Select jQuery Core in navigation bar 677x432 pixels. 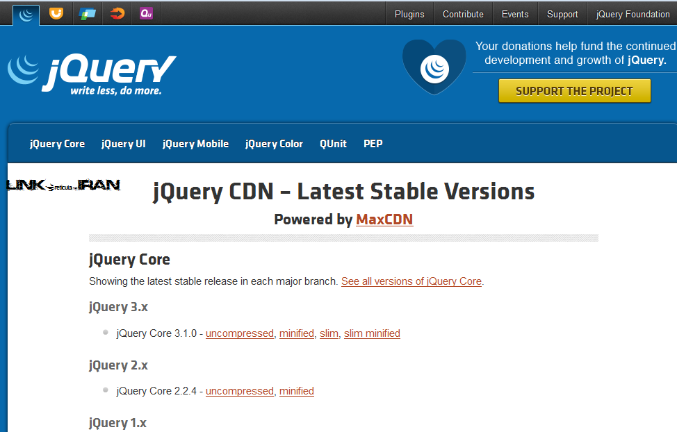57,144
